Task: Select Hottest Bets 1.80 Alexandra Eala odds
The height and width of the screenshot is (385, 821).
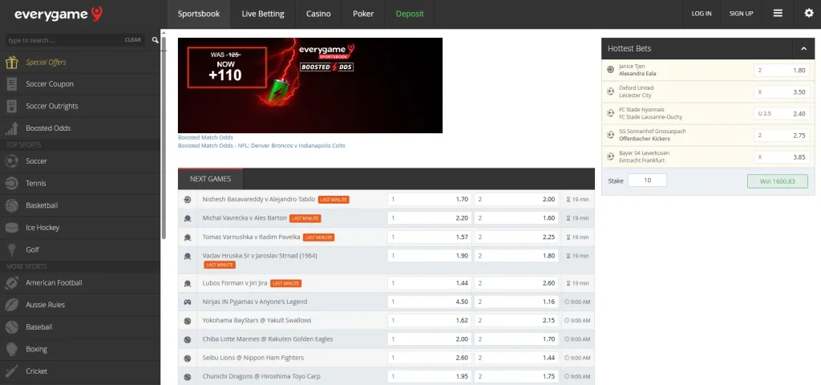Action: coord(781,71)
